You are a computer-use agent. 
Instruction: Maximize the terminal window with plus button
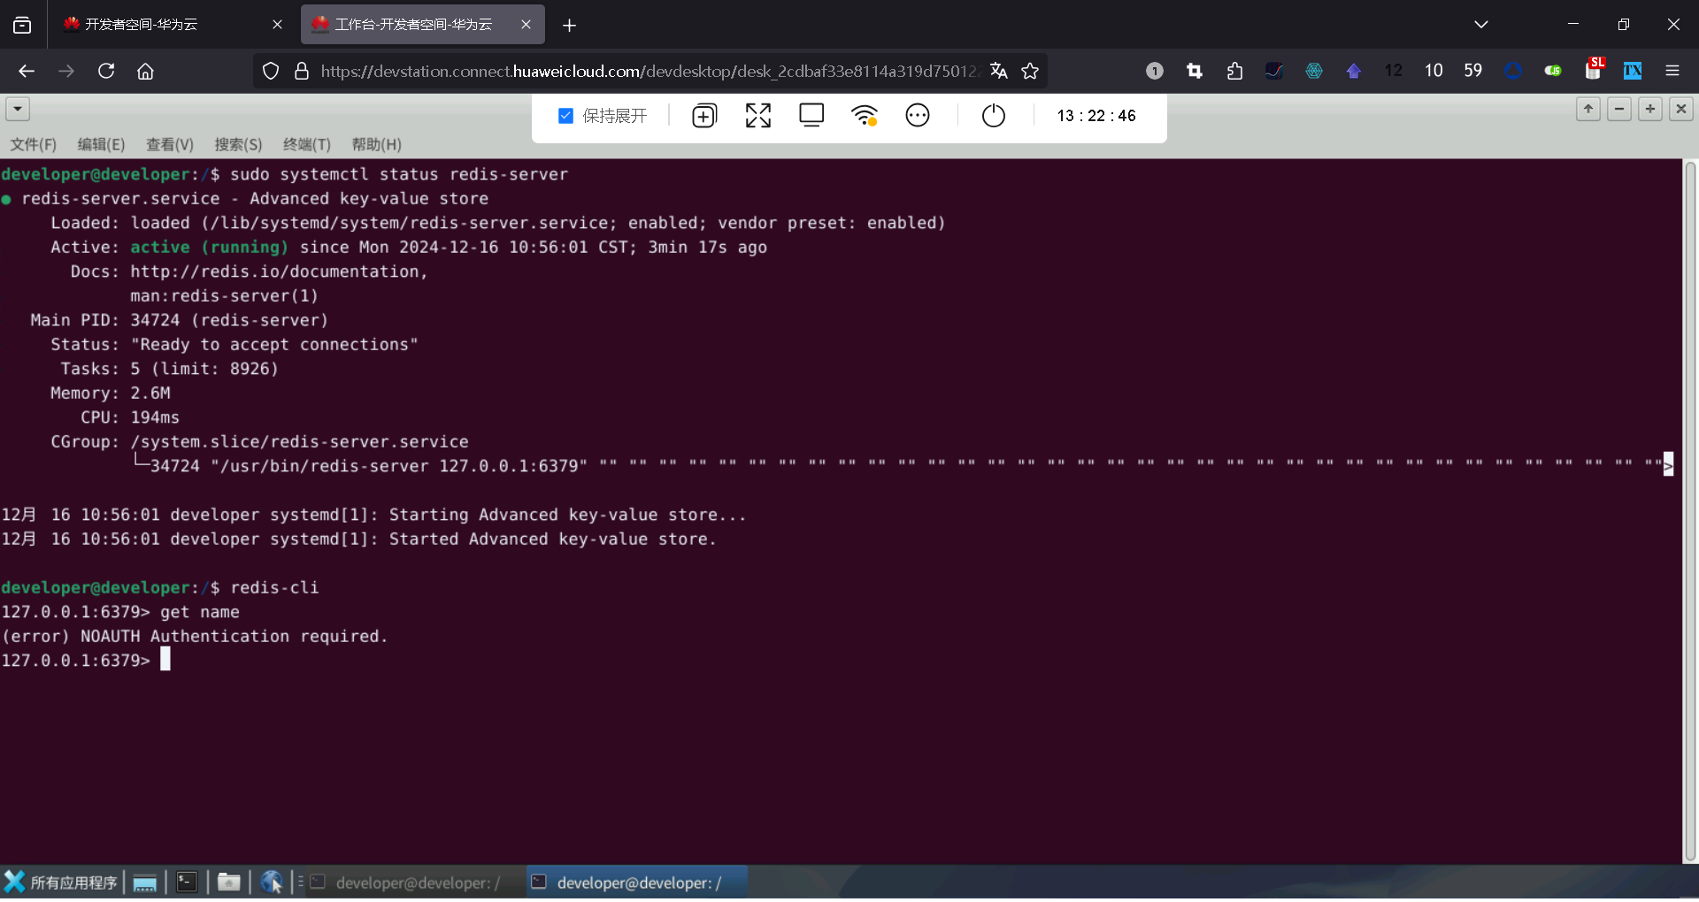(x=1650, y=109)
